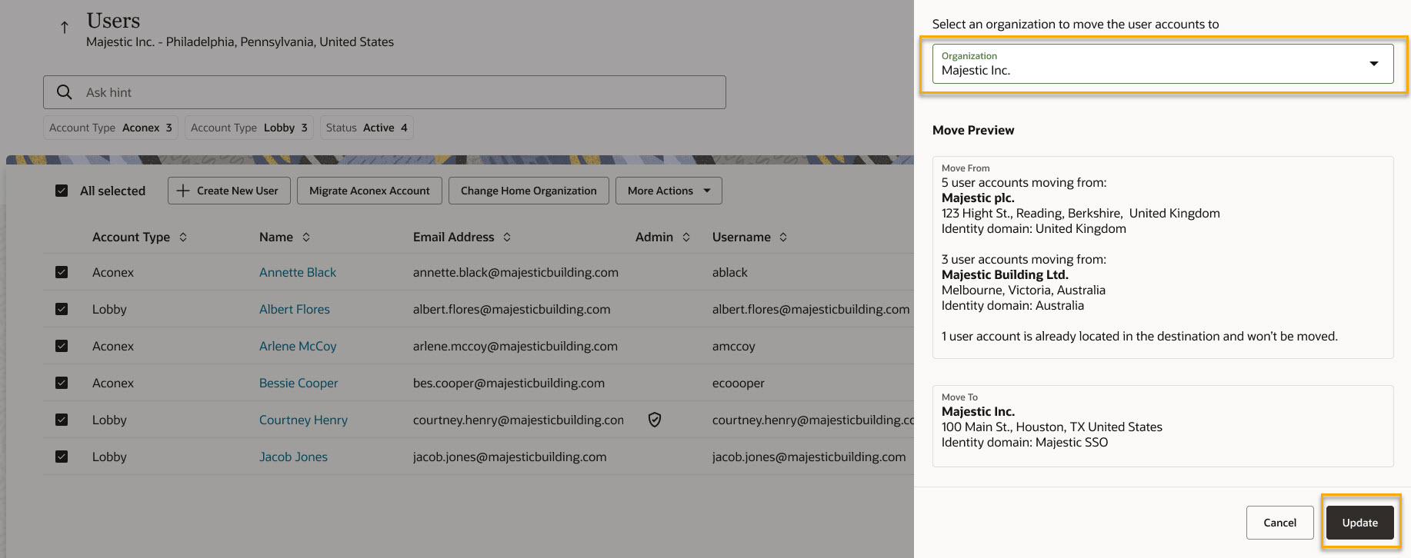Sort by Email Address column arrows
1411x558 pixels.
coord(507,237)
